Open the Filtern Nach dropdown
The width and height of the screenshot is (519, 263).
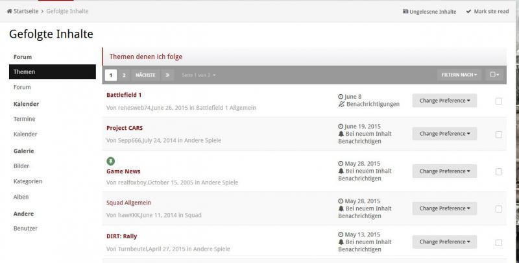[459, 75]
